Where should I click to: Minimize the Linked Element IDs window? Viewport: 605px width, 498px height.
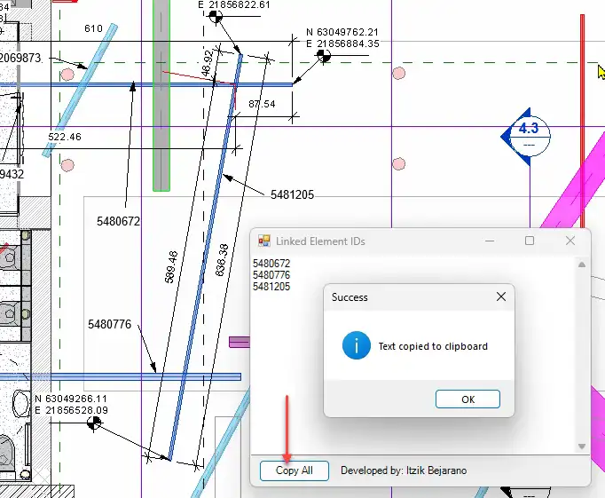click(489, 241)
